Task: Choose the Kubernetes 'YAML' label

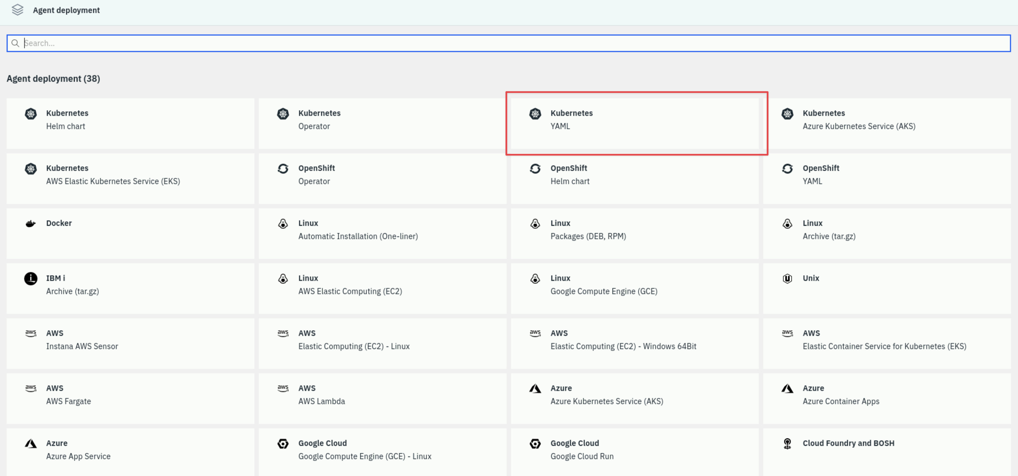Action: (560, 126)
